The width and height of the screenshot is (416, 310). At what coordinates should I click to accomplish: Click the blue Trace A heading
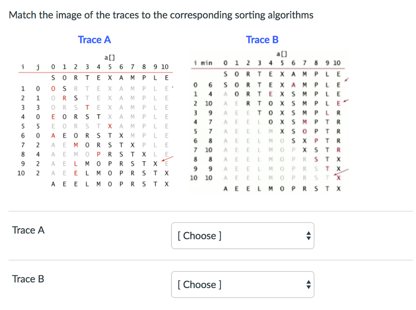[94, 40]
